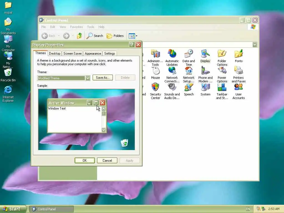Switch to the Appearance tab

(x=93, y=54)
